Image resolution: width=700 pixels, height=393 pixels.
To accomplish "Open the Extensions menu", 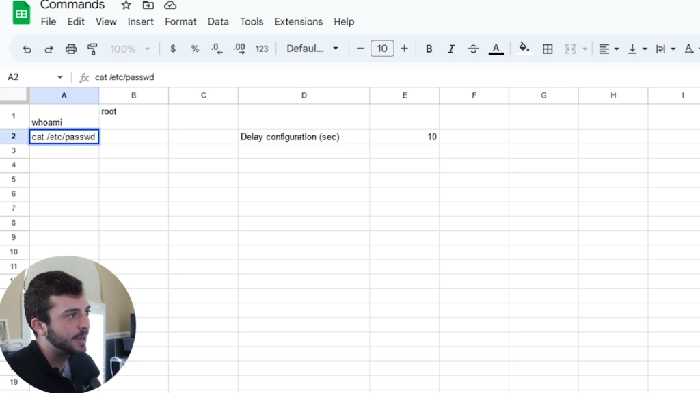I will click(x=298, y=21).
